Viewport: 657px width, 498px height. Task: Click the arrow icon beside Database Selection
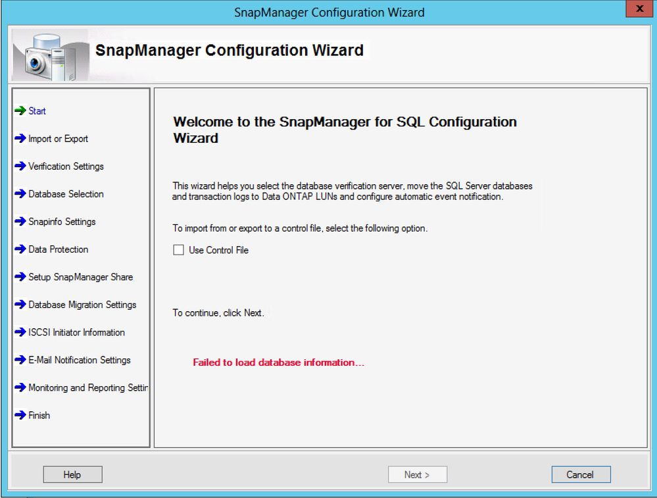pos(20,193)
